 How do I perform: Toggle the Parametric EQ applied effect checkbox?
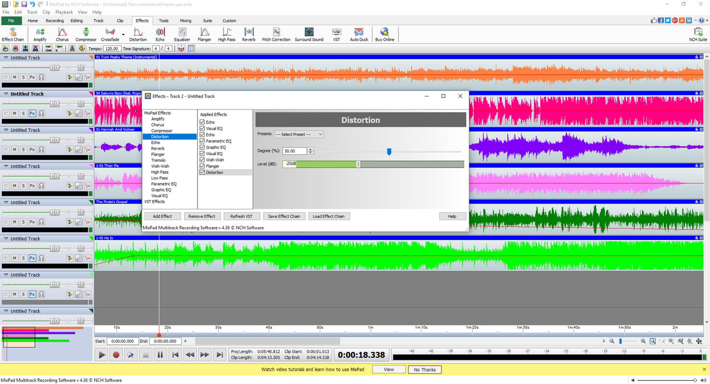tap(202, 141)
